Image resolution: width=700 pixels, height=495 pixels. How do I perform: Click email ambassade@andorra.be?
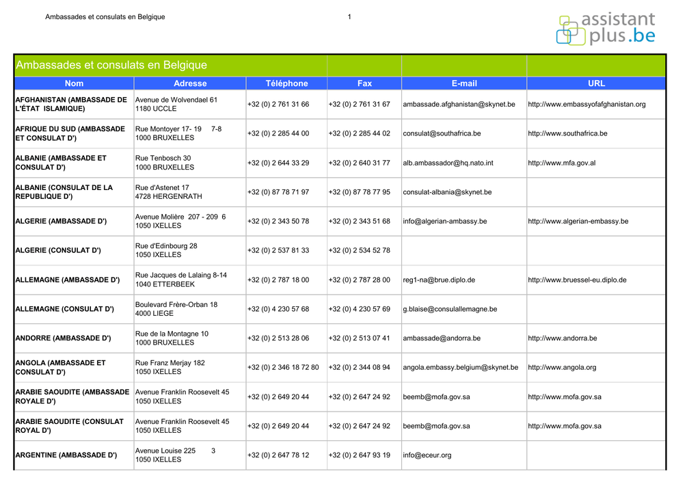tap(442, 338)
